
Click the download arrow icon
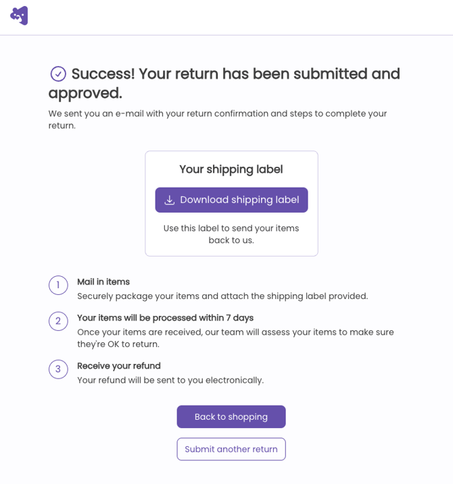(x=170, y=200)
